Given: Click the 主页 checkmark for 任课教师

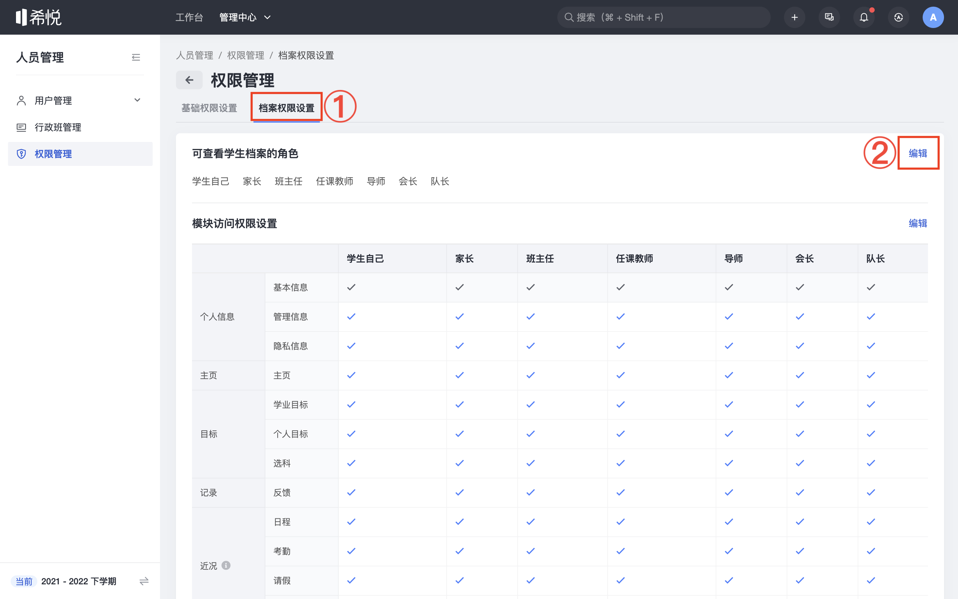Looking at the screenshot, I should (620, 375).
